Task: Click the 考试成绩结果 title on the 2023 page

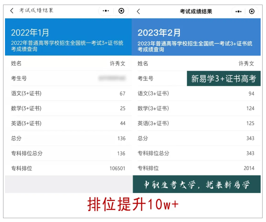Action: tap(196, 11)
